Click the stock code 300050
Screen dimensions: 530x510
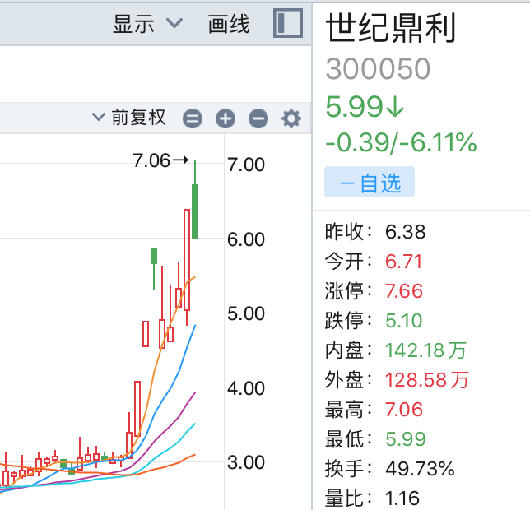pyautogui.click(x=378, y=68)
